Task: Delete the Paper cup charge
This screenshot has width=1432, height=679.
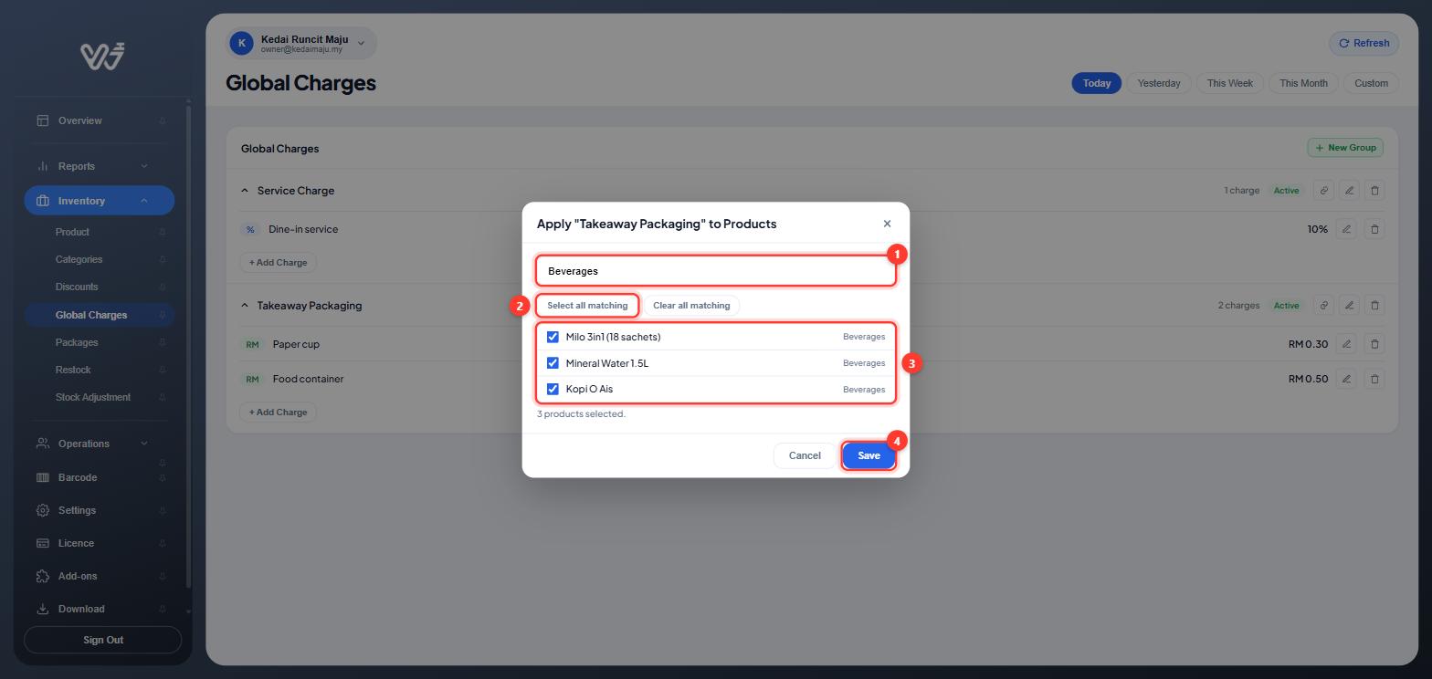Action: [x=1374, y=344]
